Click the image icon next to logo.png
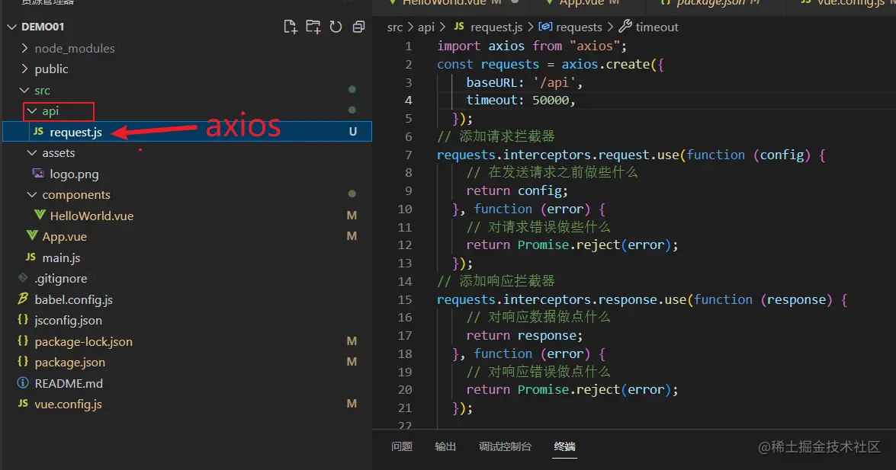 [38, 173]
